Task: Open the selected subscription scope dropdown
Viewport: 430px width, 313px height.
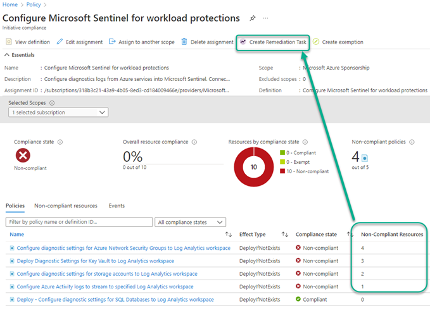Action: pos(59,112)
